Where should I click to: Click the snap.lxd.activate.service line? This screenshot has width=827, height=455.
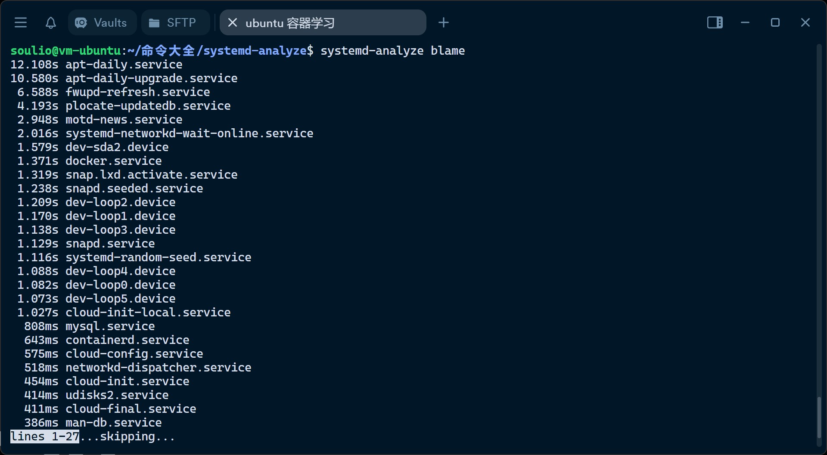pyautogui.click(x=127, y=175)
